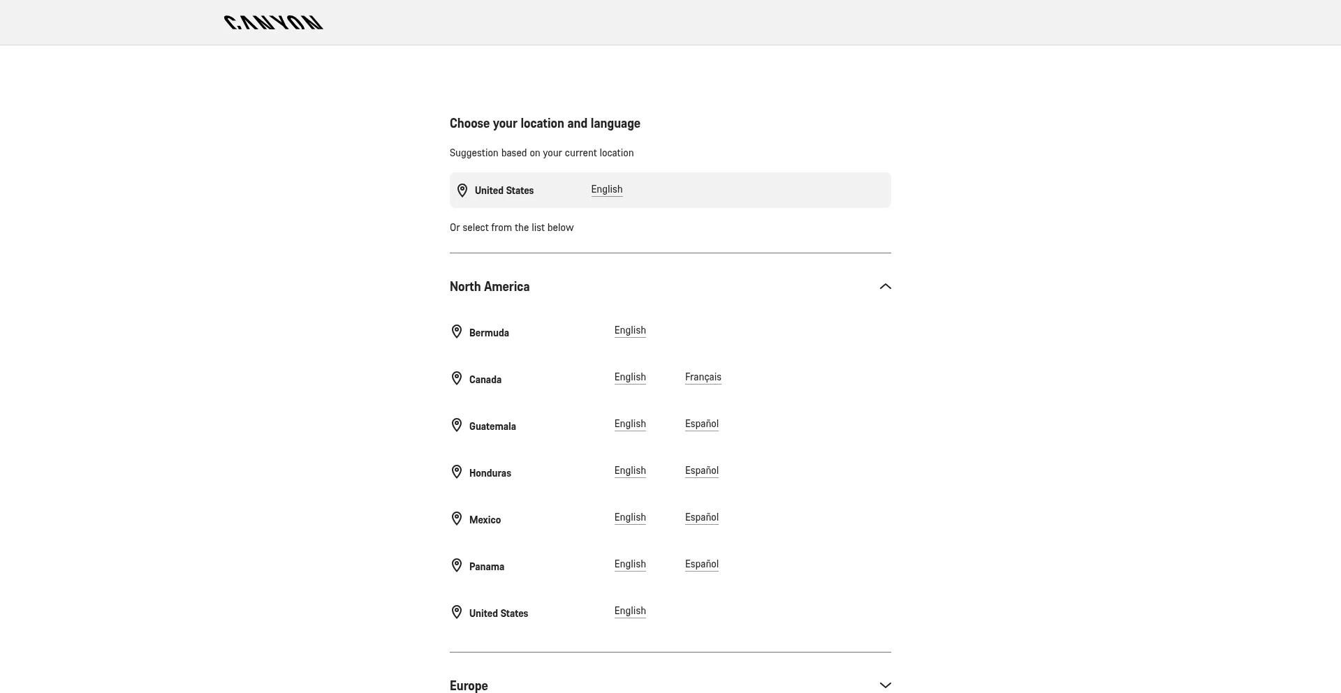Click the Honduras country name
The image size is (1341, 693).
(490, 473)
